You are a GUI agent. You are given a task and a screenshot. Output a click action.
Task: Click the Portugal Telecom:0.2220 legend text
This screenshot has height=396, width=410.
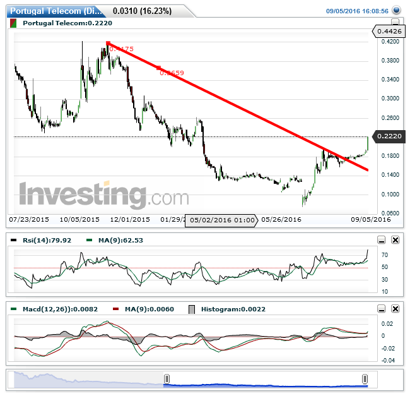point(67,23)
